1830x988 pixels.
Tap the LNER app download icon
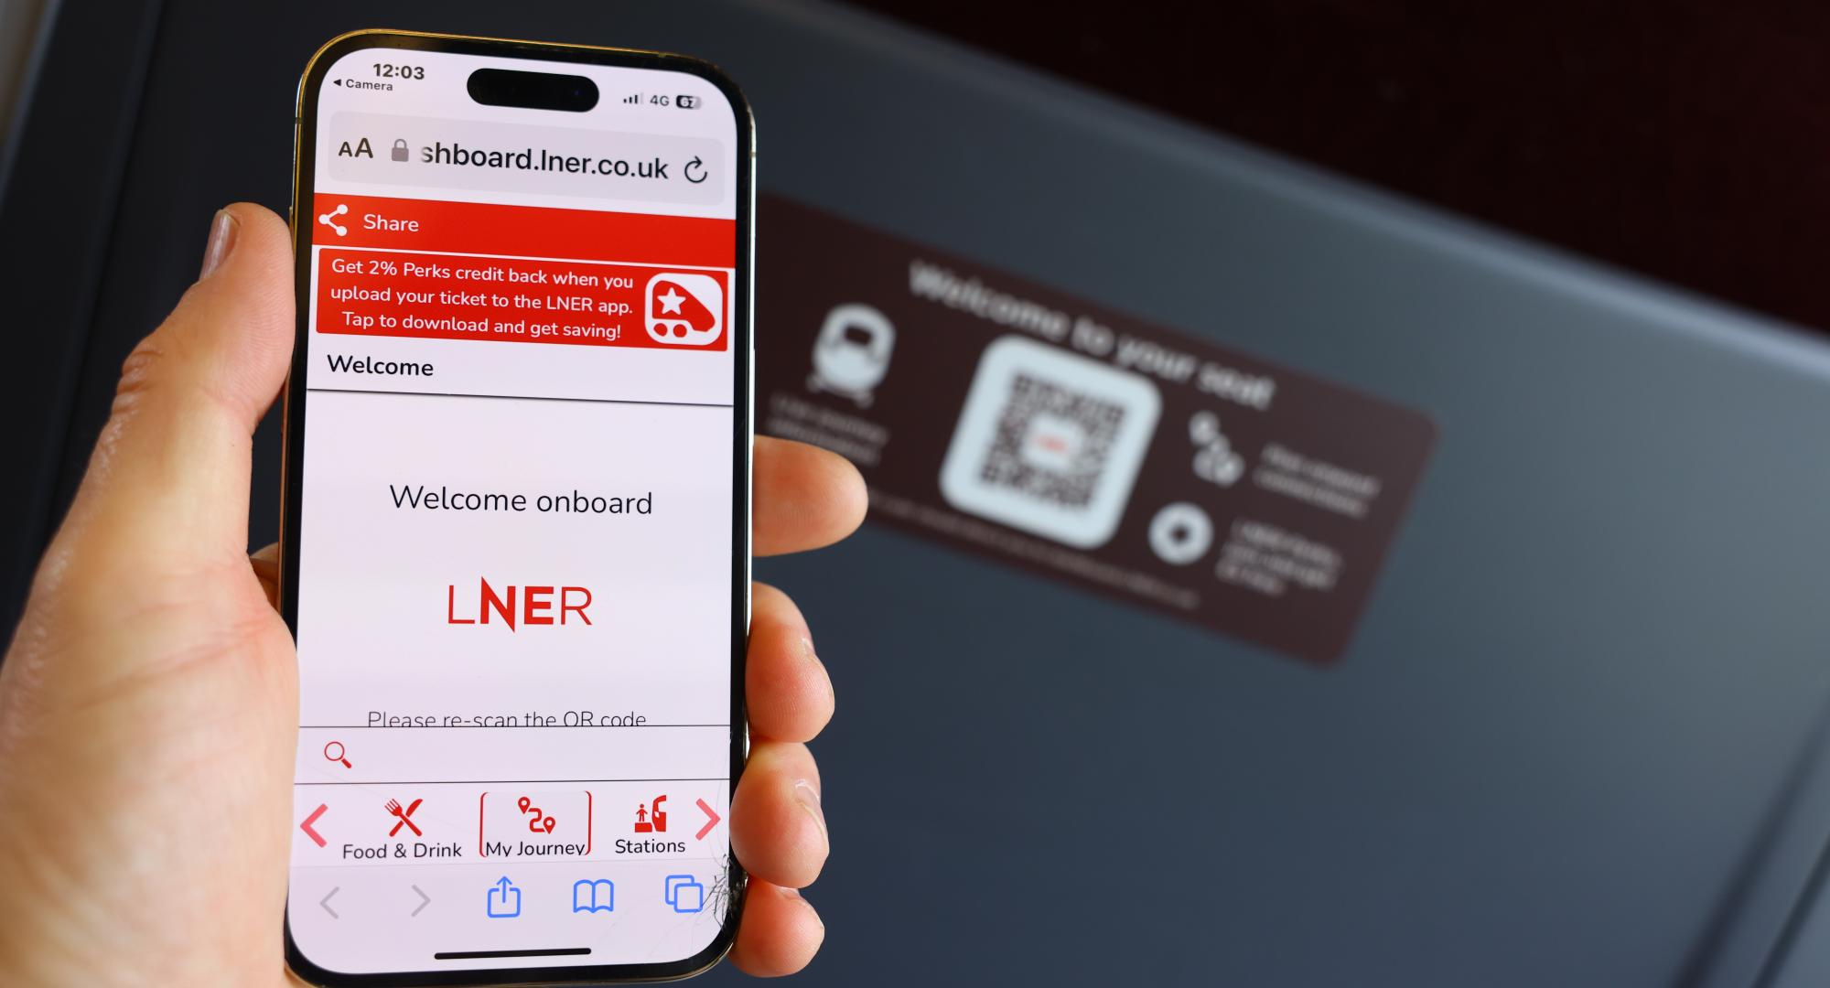[x=684, y=301]
